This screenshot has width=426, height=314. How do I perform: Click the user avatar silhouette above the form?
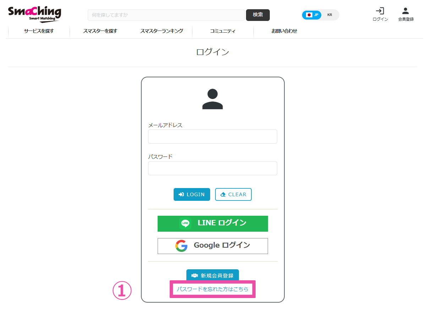click(x=213, y=98)
